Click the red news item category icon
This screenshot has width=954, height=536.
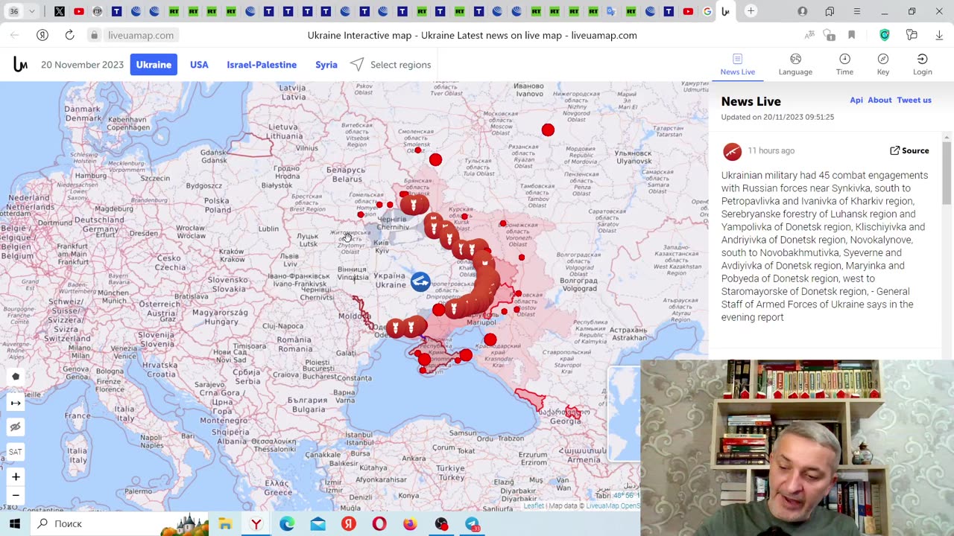[732, 151]
